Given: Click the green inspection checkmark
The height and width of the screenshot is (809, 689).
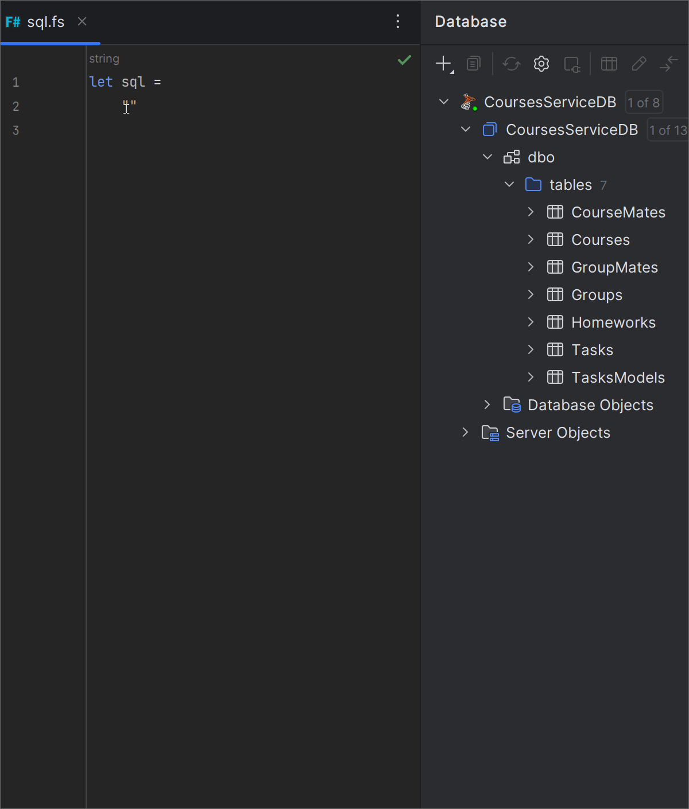Looking at the screenshot, I should click(404, 60).
